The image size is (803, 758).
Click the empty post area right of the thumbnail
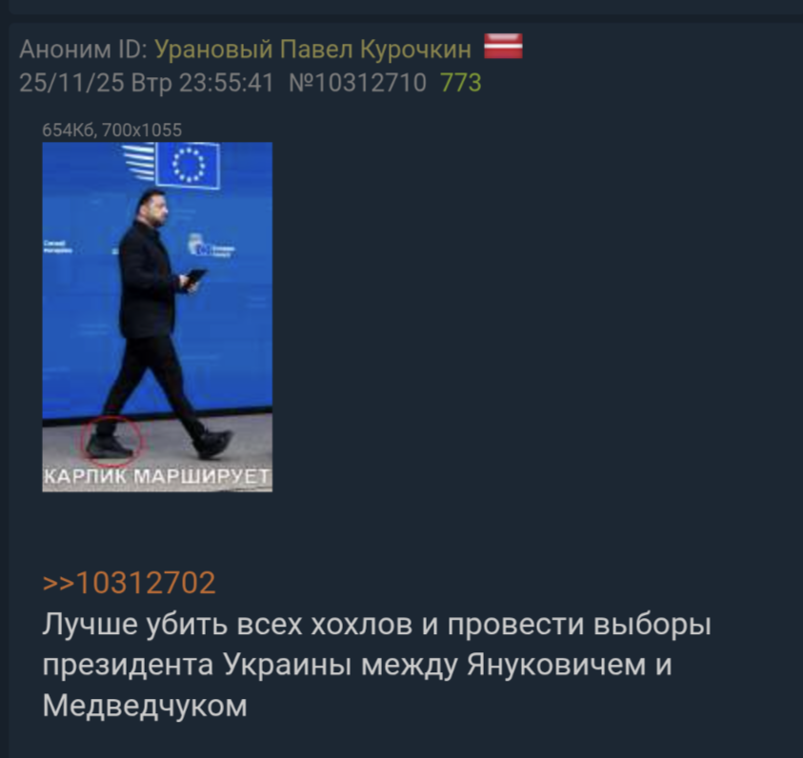point(532,317)
